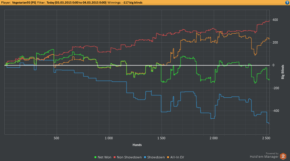Click the Powered by text

click(x=272, y=153)
